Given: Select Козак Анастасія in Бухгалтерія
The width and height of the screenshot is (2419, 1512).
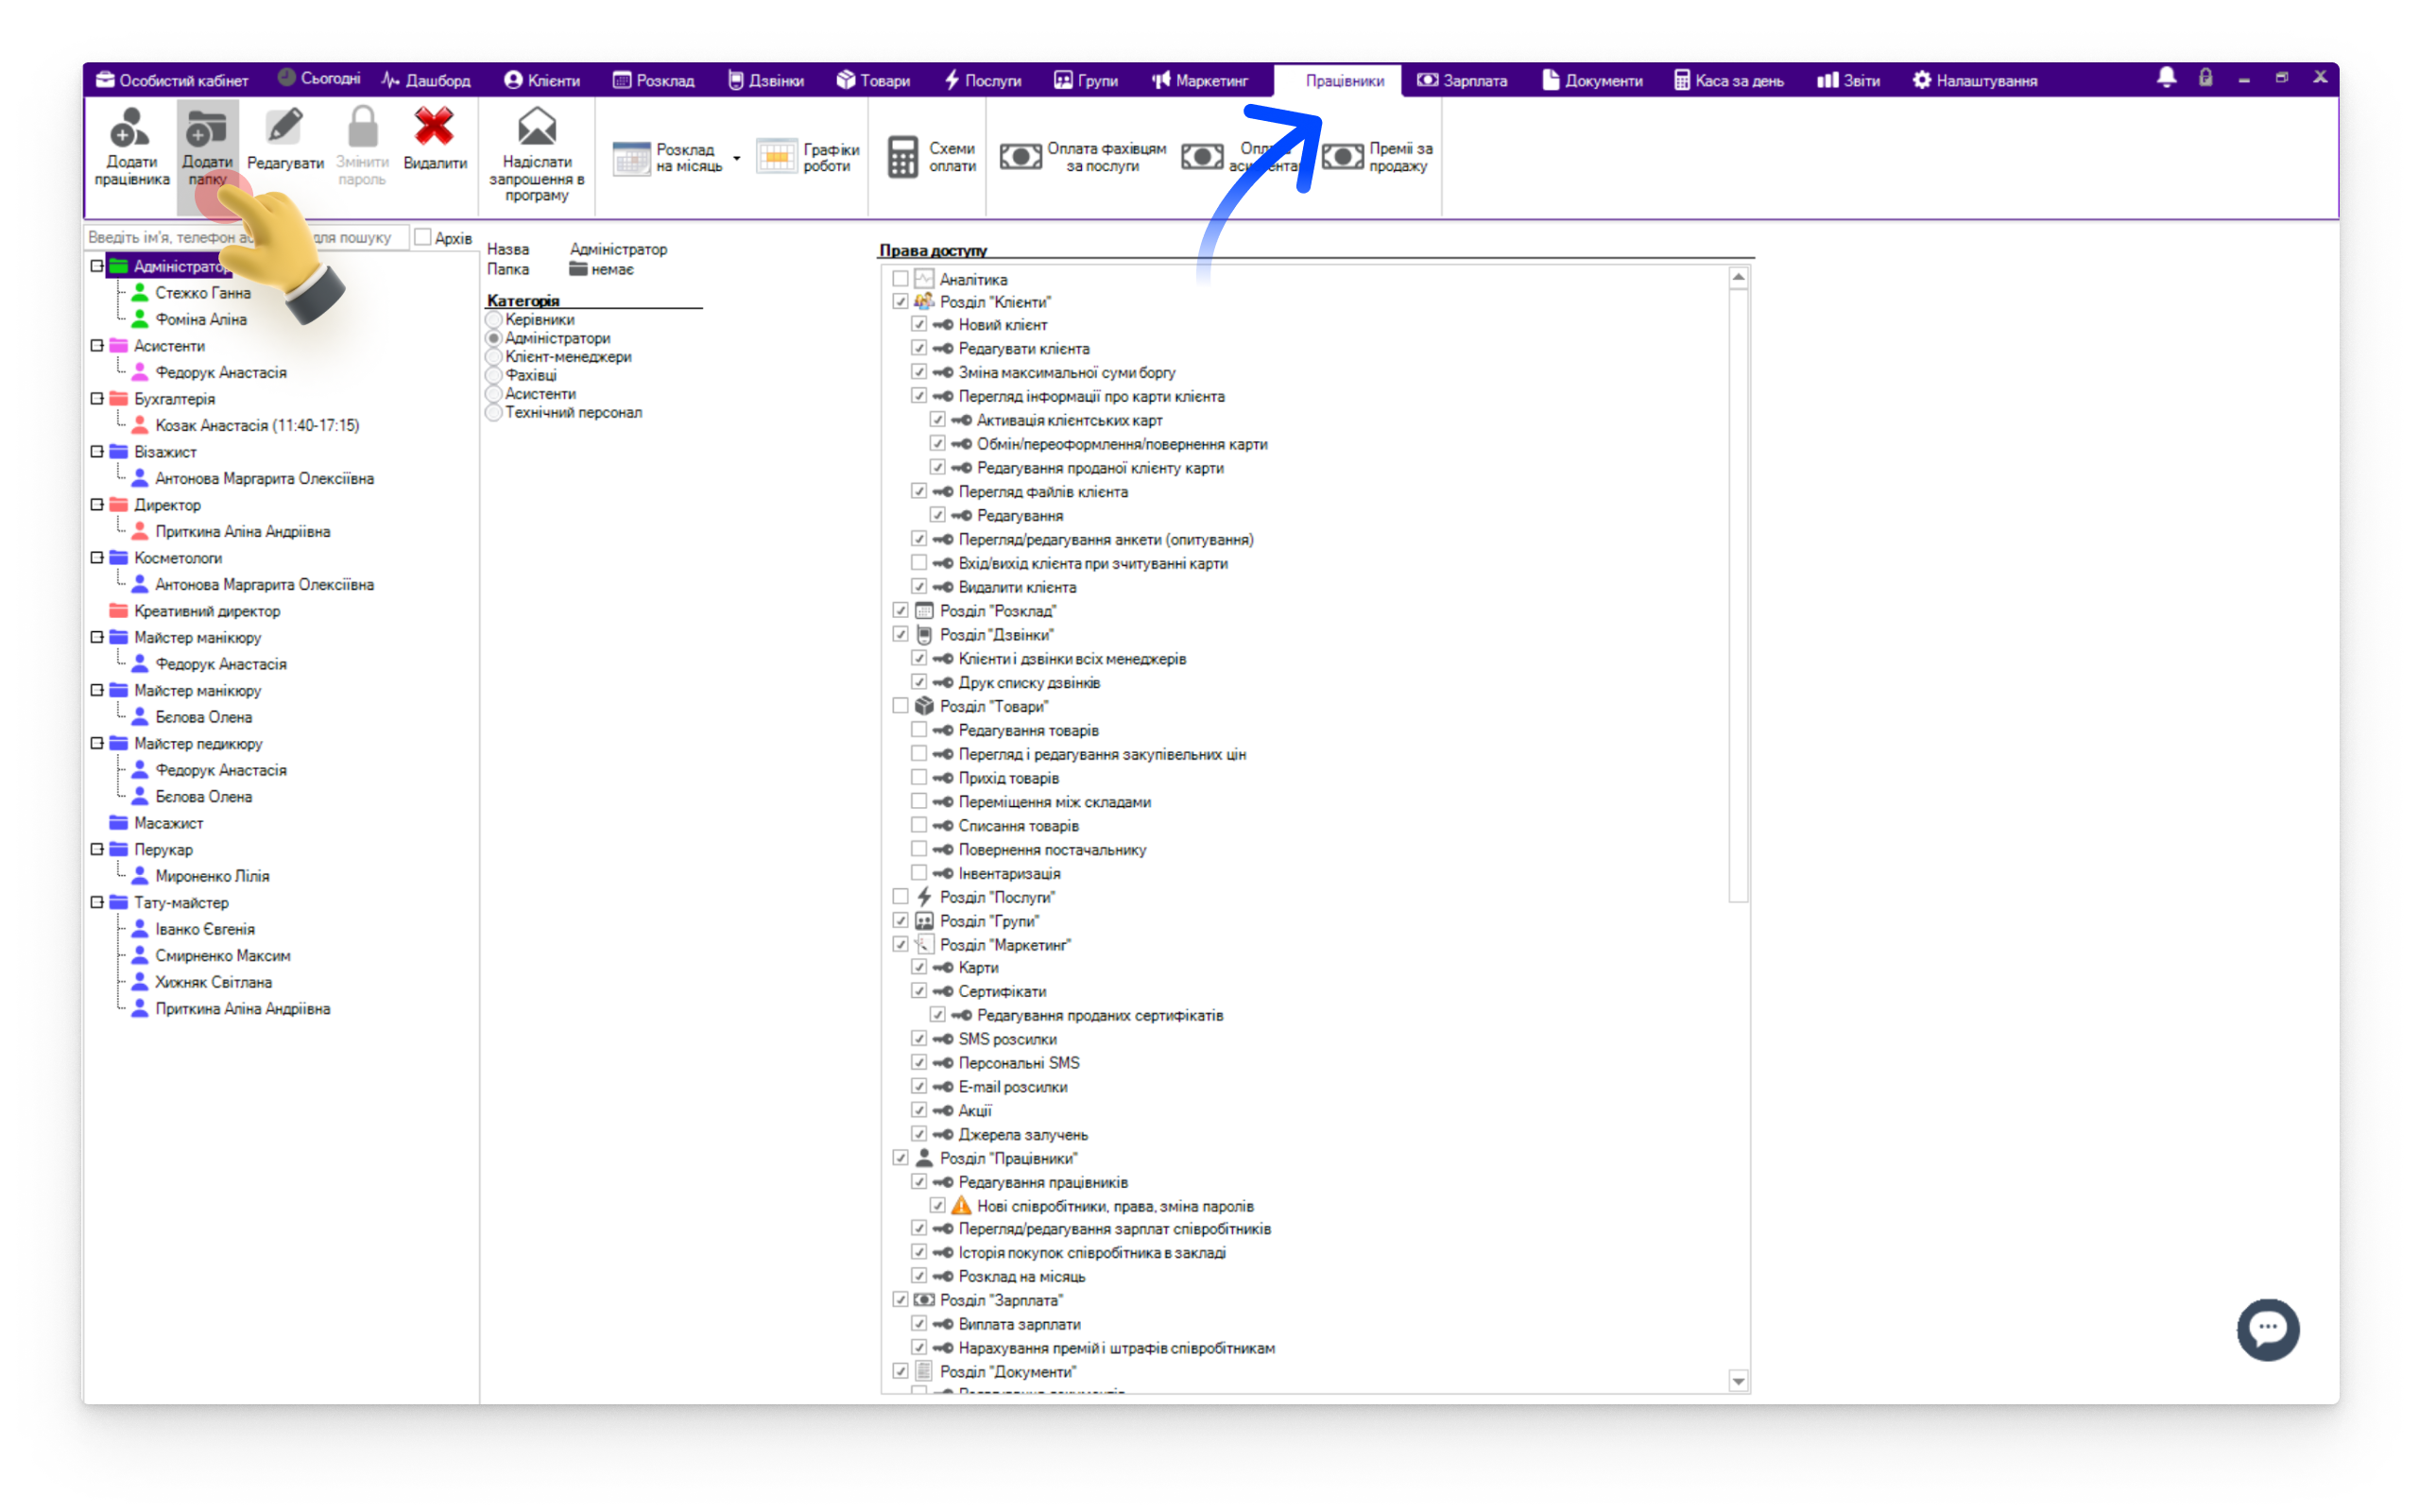Looking at the screenshot, I should (257, 425).
